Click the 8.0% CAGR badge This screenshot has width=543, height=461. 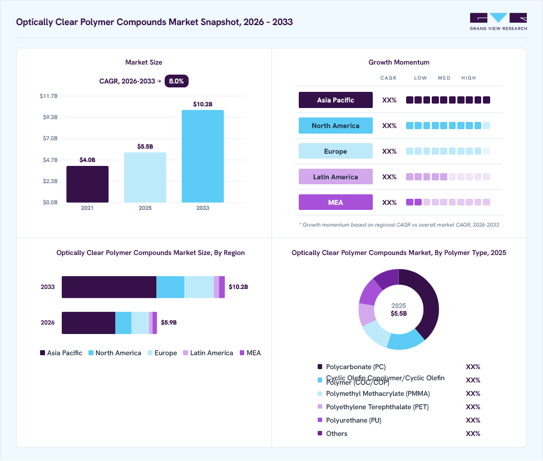(176, 81)
